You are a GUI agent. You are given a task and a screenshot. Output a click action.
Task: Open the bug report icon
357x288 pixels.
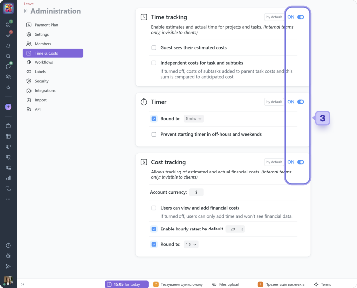point(8,256)
